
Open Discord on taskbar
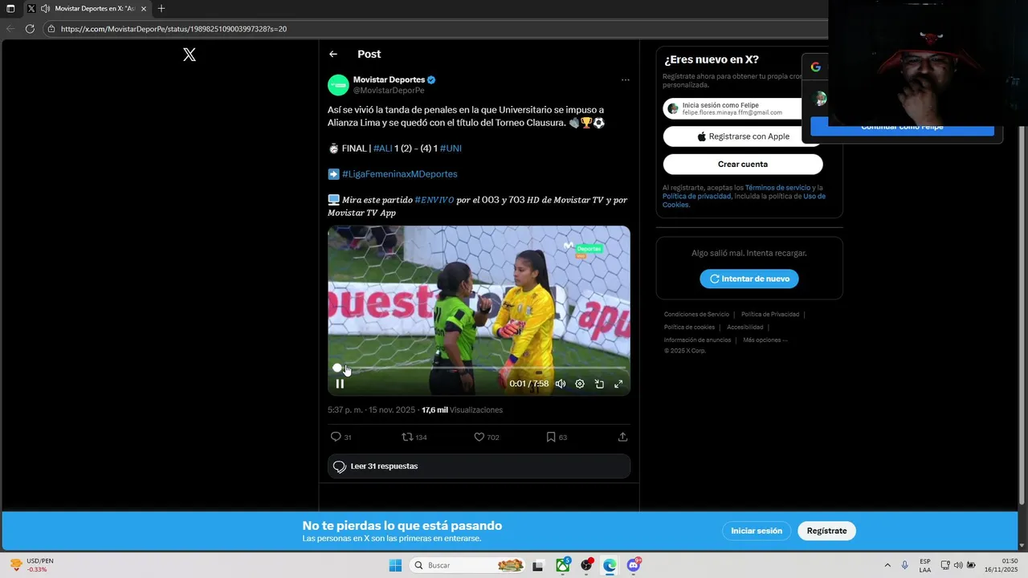(x=634, y=565)
